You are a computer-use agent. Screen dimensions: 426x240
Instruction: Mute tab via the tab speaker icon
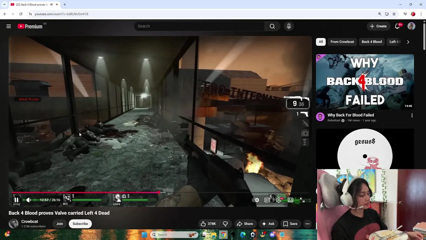point(51,5)
